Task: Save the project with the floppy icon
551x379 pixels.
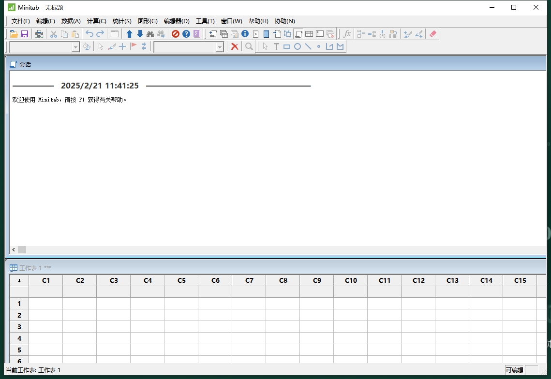Action: tap(25, 34)
